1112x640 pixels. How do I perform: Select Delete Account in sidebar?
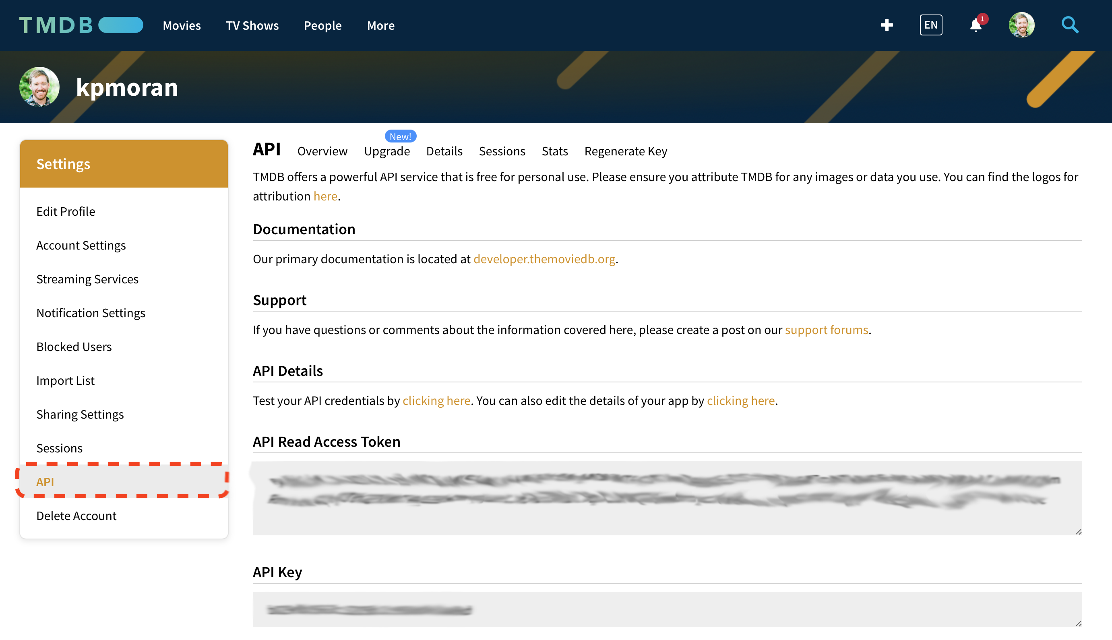[x=76, y=516]
